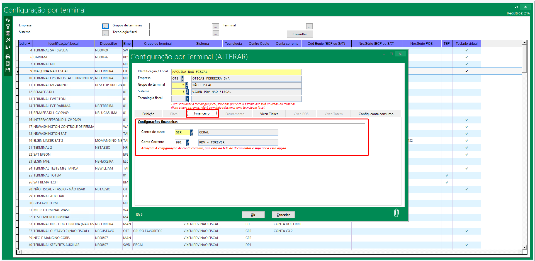The width and height of the screenshot is (535, 261).
Task: Click the printer icon in sidebar
Action: pos(8,57)
